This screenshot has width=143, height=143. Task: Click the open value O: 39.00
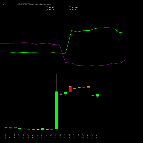coord(50,10)
